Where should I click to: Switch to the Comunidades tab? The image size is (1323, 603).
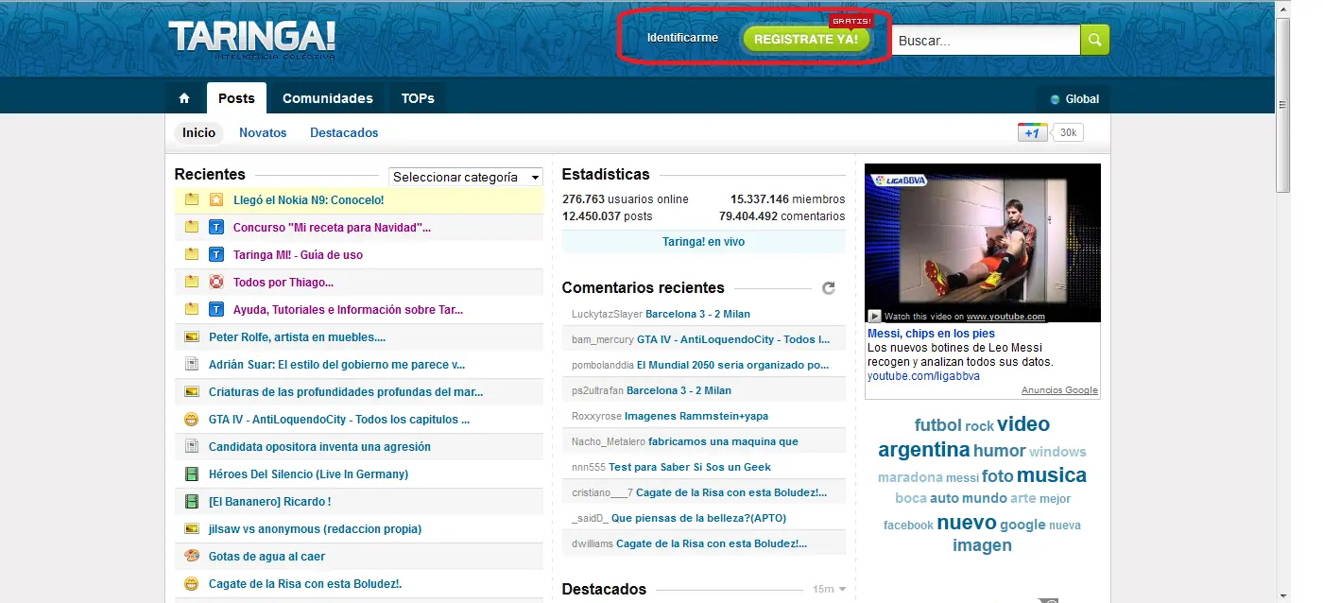coord(327,98)
